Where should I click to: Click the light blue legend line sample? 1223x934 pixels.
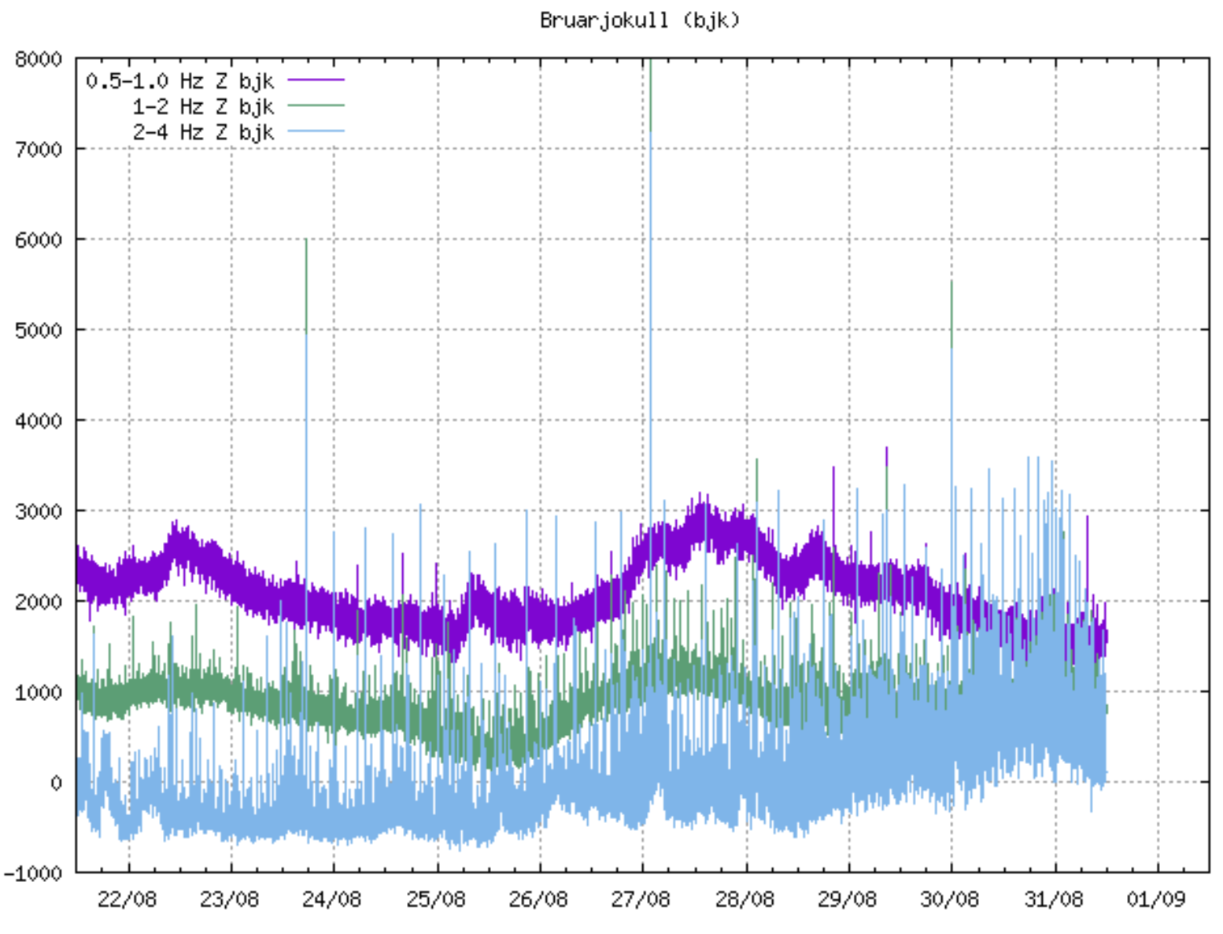click(316, 132)
